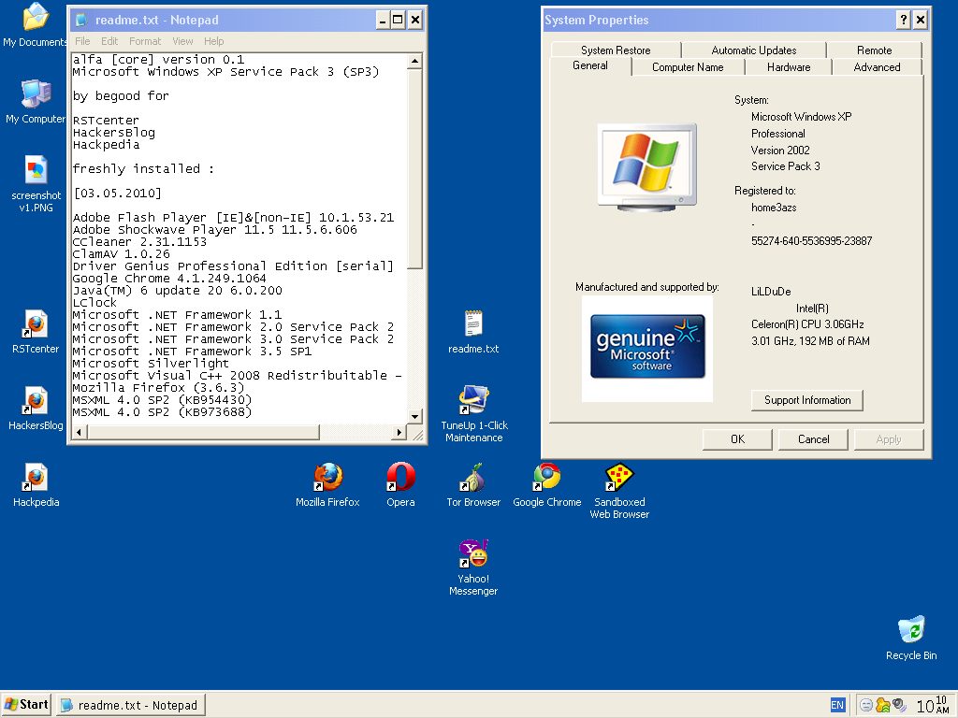Switch to the System Restore tab
The image size is (958, 718).
616,50
